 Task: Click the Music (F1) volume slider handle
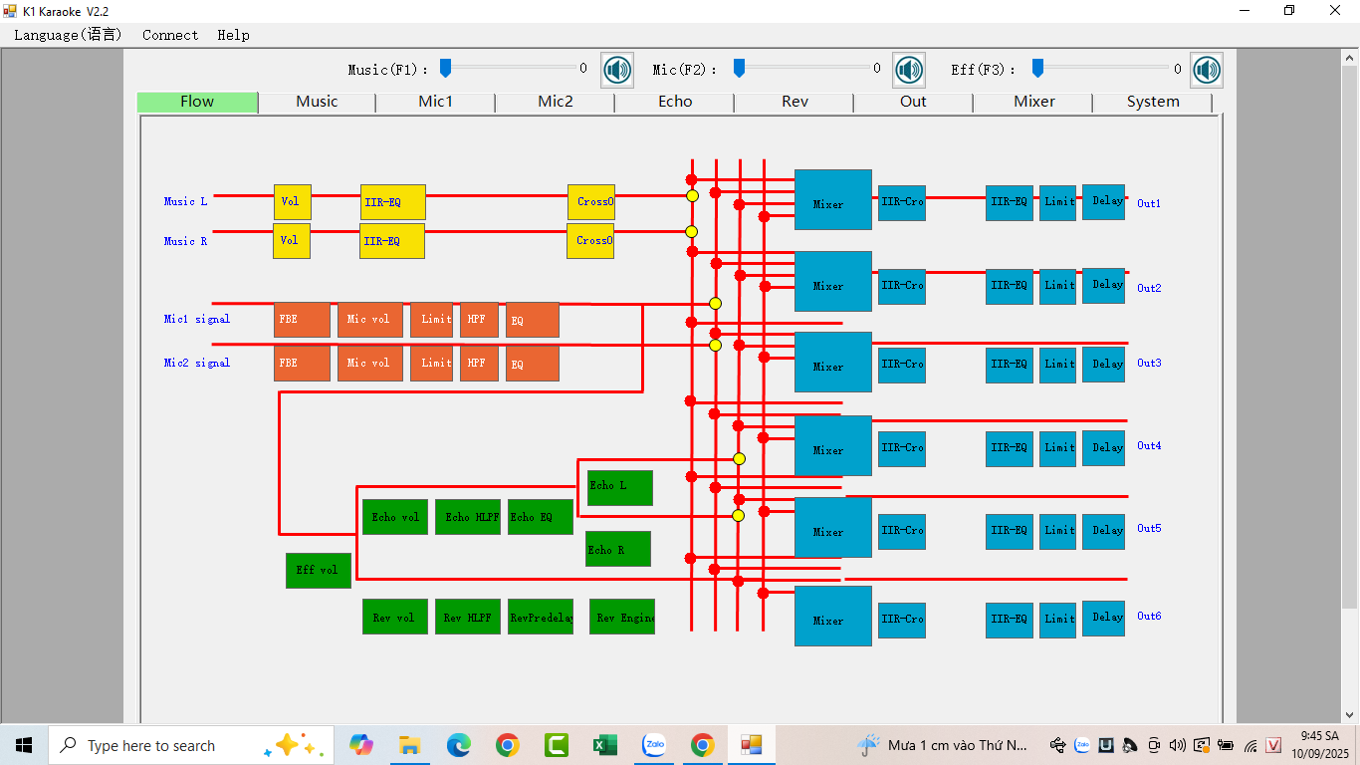coord(446,68)
